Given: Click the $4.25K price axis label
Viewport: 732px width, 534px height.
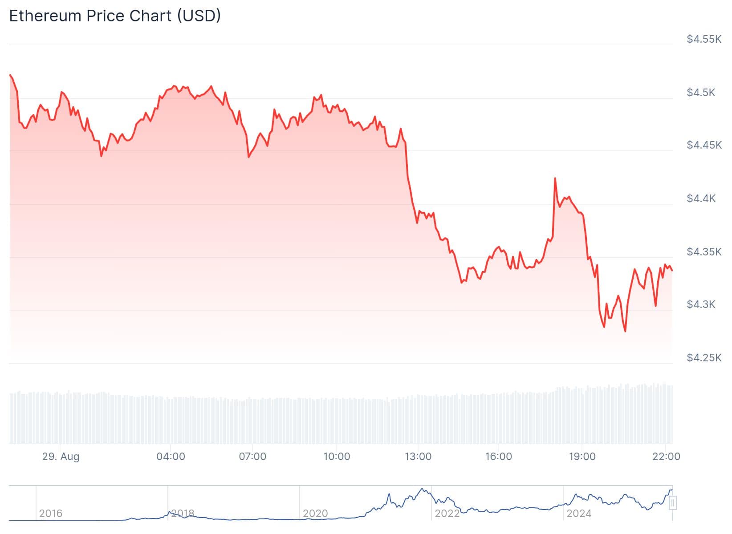Looking at the screenshot, I should [704, 358].
